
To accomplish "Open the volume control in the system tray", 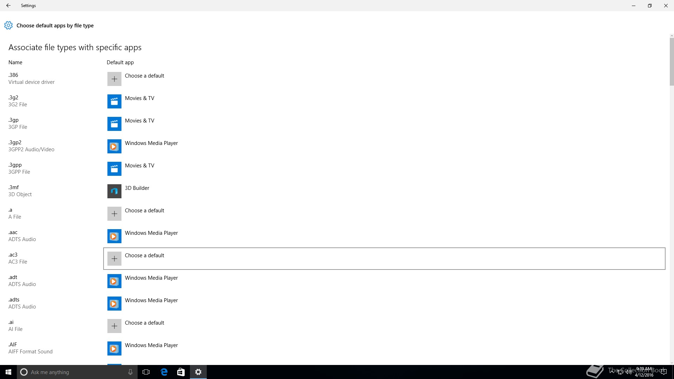I will (x=628, y=372).
